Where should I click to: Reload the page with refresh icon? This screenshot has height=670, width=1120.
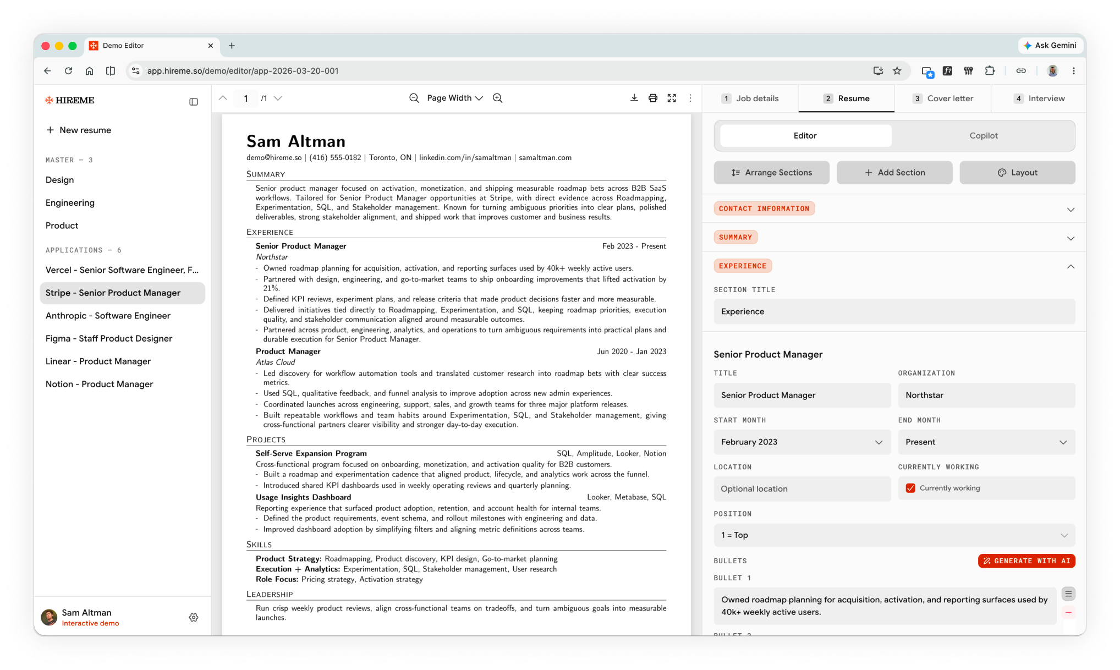coord(68,70)
